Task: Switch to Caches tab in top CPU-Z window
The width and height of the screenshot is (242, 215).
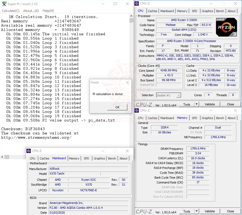Action: 152,11
